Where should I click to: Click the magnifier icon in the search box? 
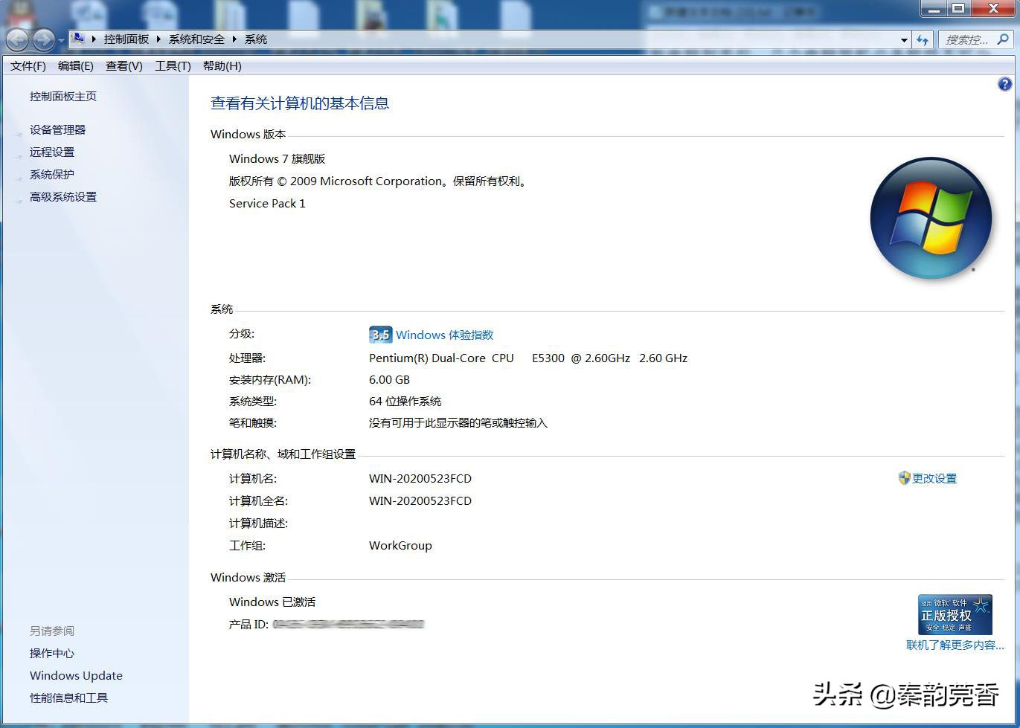tap(1004, 39)
